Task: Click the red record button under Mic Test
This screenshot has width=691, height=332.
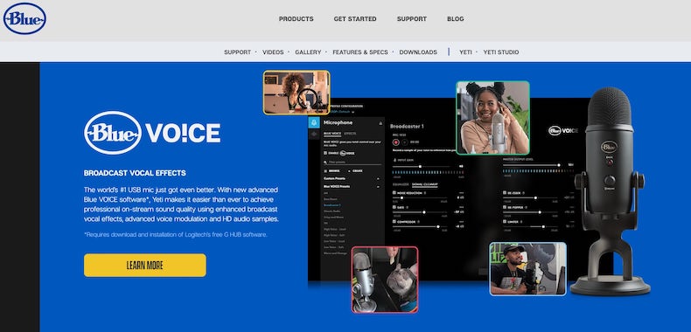Action: pos(396,142)
